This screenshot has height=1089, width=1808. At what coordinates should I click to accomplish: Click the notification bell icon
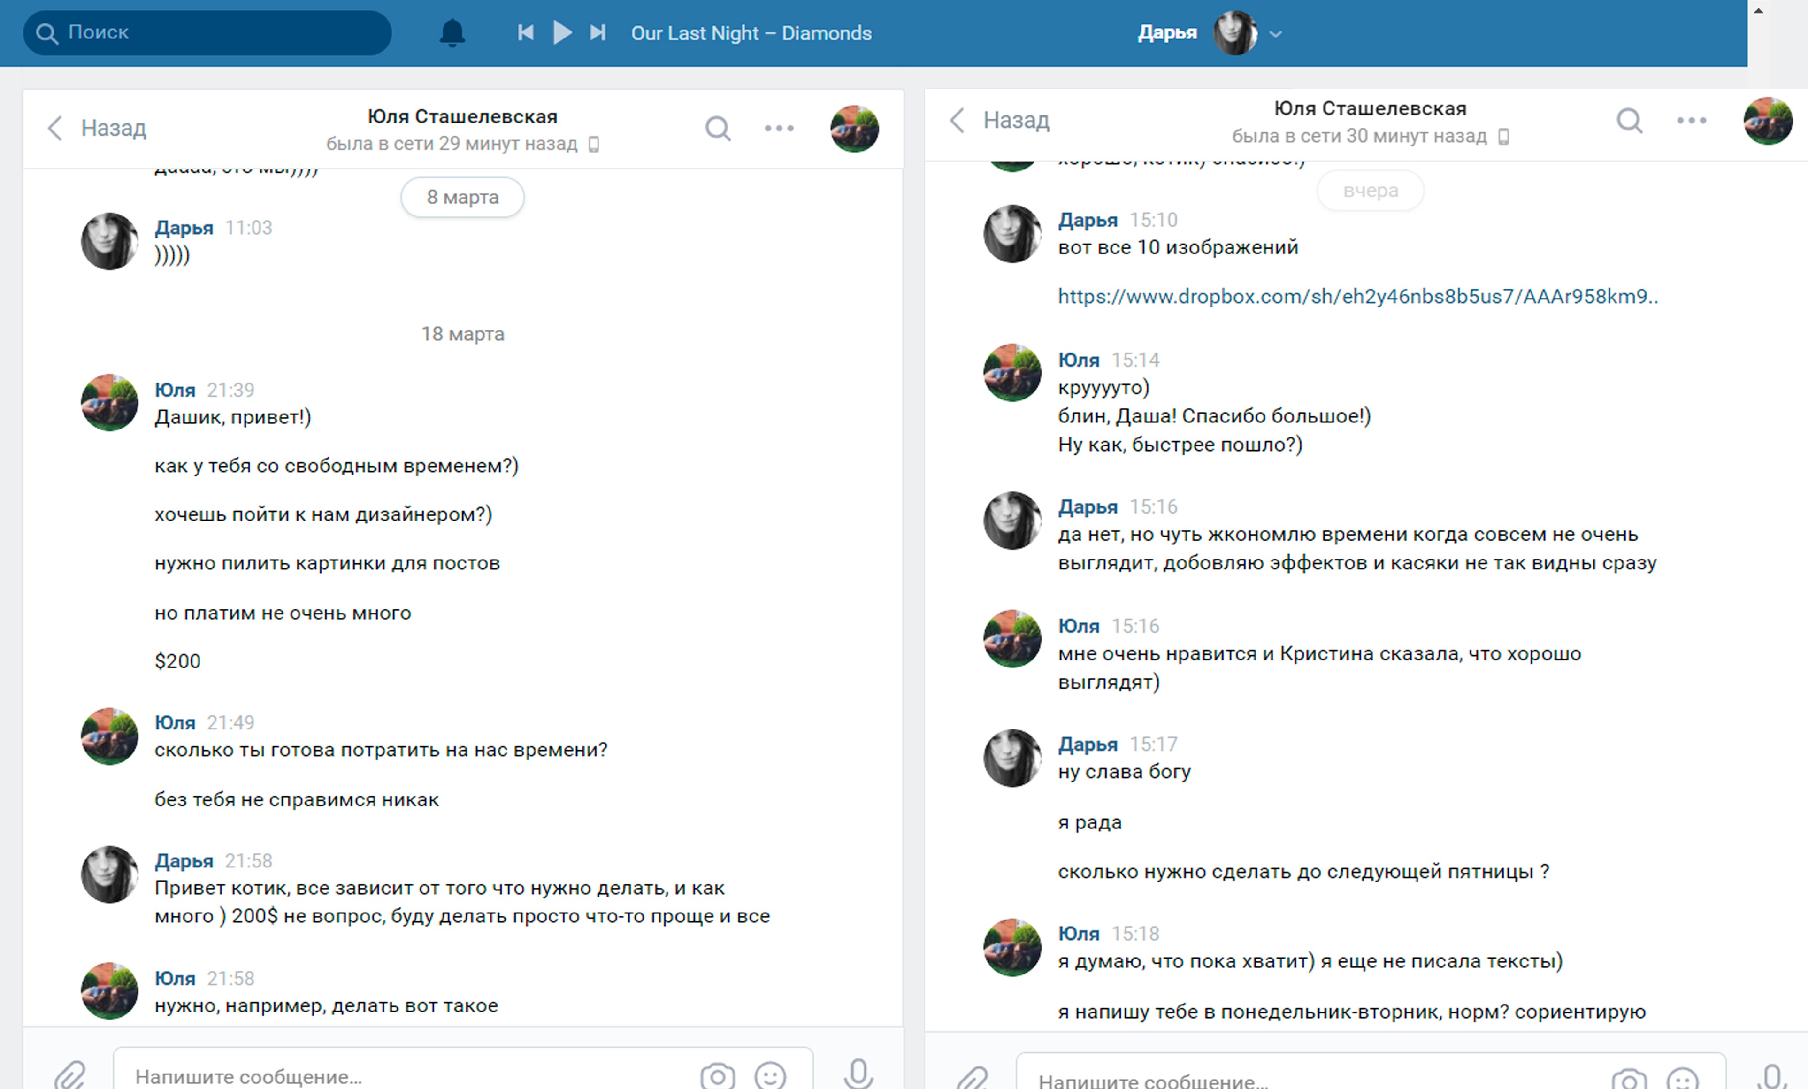pyautogui.click(x=452, y=33)
